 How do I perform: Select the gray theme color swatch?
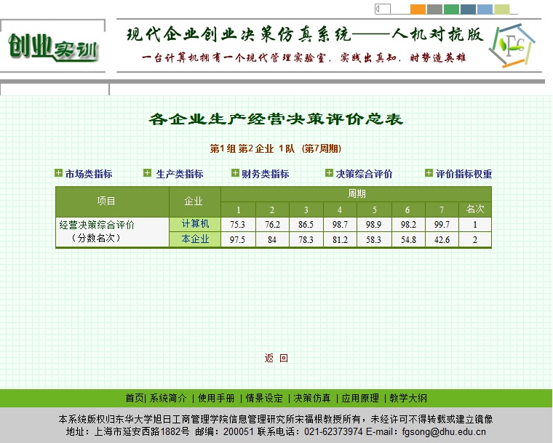[434, 9]
